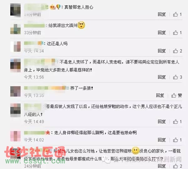Like the comment 给我滚出大滨州
Screen dimensions: 188x169
tap(177, 33)
